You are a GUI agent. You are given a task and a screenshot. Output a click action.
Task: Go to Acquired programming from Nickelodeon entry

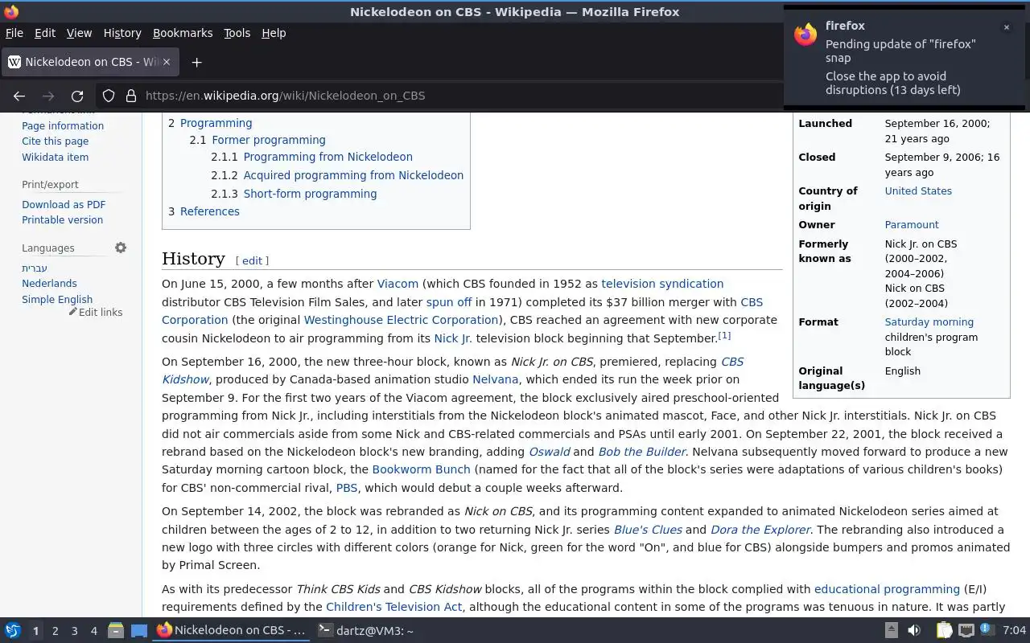point(353,175)
